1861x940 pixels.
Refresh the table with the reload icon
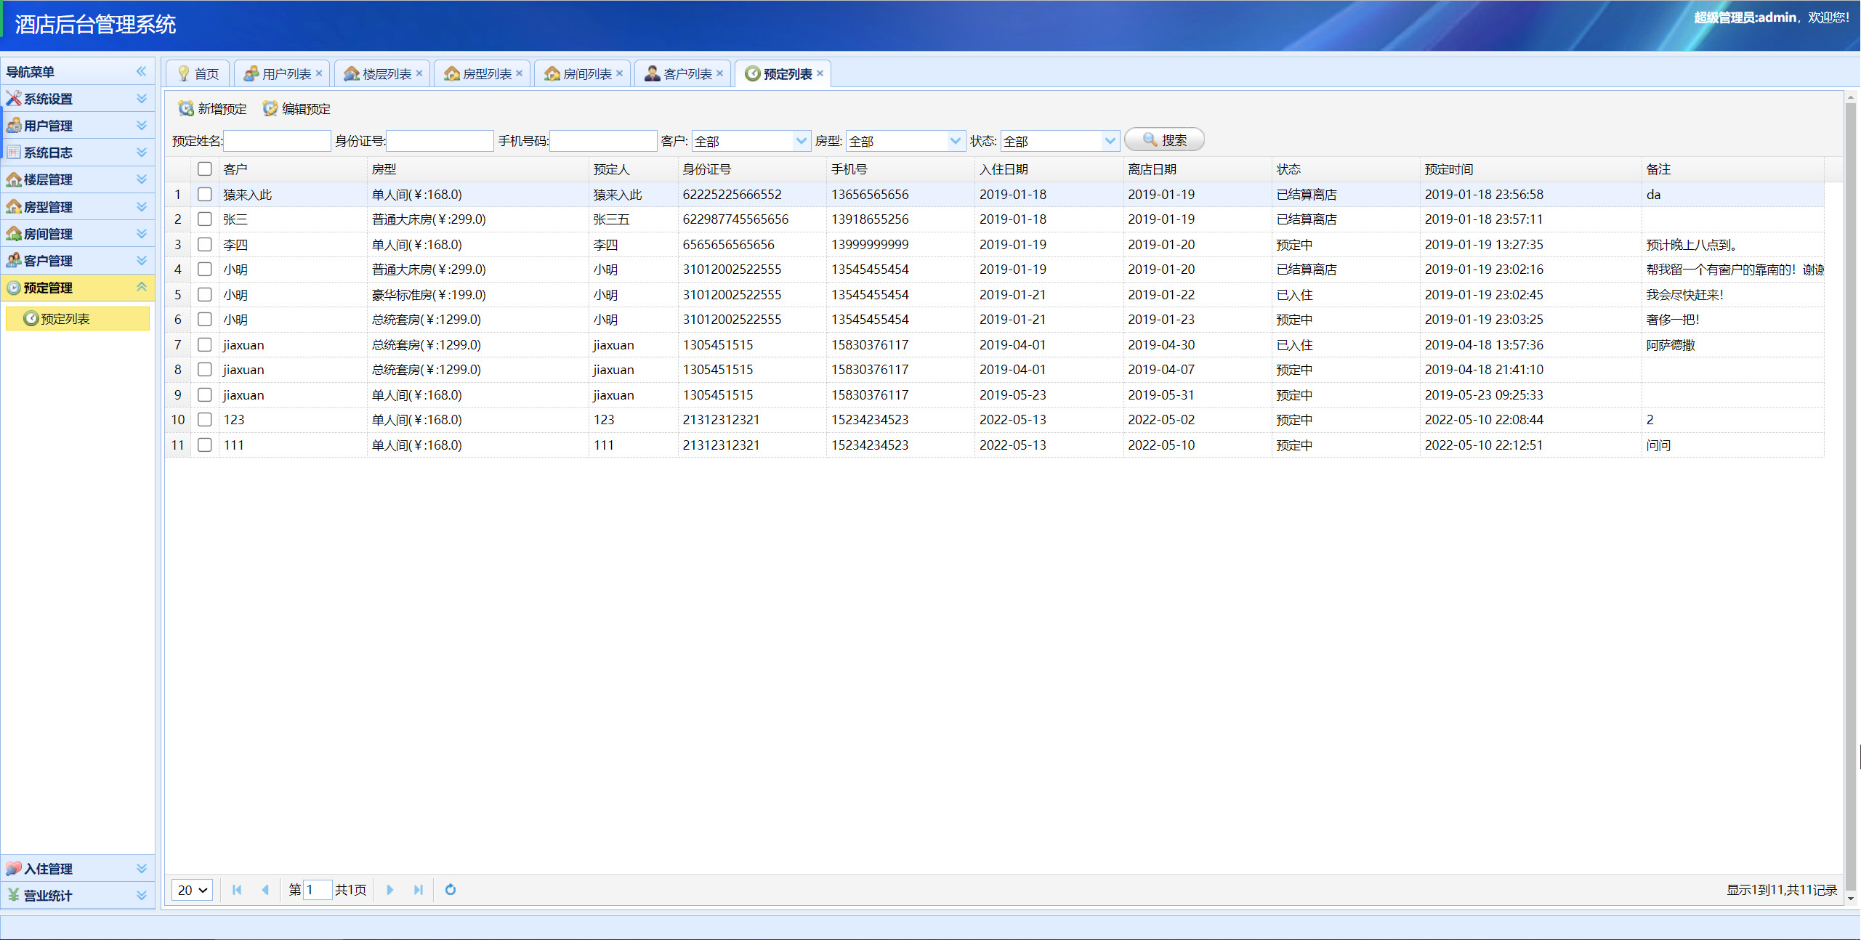(x=450, y=889)
